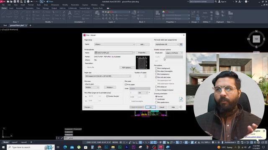Expand the Layers panel in ribbon

[x=112, y=22]
